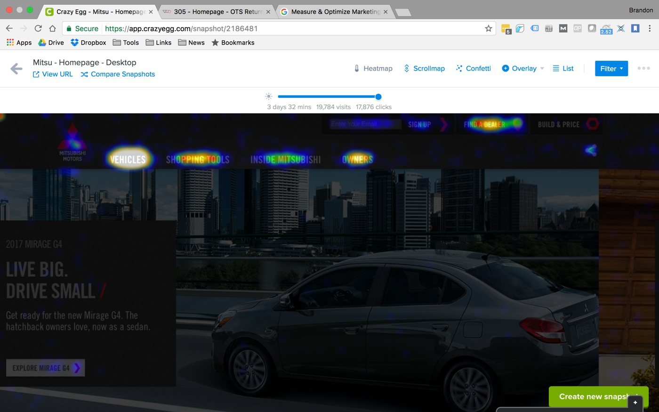Open the three-dot more options menu
This screenshot has height=412, width=659.
tap(643, 68)
